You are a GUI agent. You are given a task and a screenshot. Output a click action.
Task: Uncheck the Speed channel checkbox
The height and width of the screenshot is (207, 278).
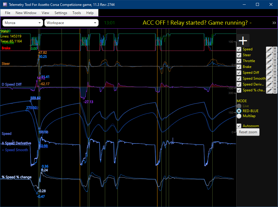(239, 49)
